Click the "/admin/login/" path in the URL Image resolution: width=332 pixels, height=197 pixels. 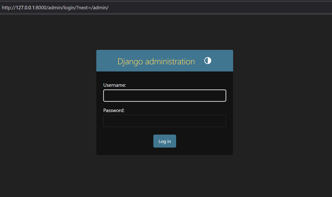pyautogui.click(x=61, y=8)
